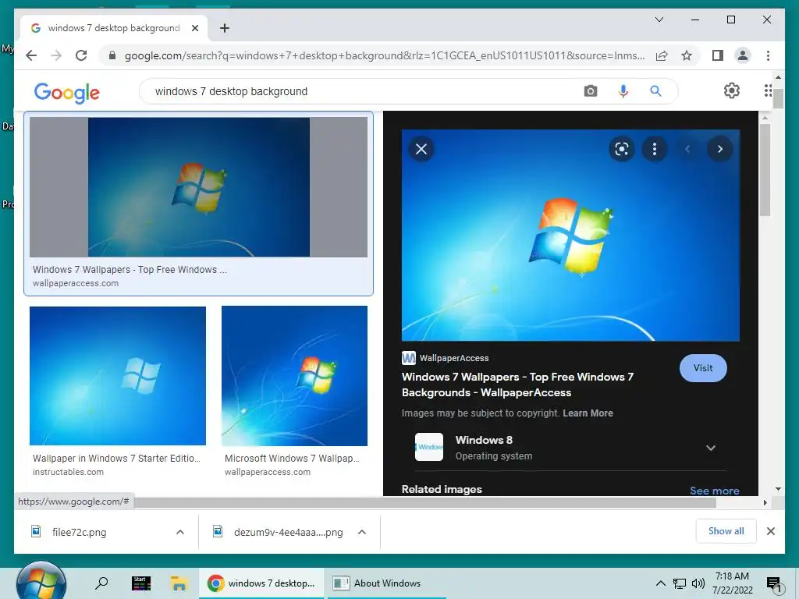Click the address bar URL
This screenshot has height=599, width=799.
click(x=384, y=55)
